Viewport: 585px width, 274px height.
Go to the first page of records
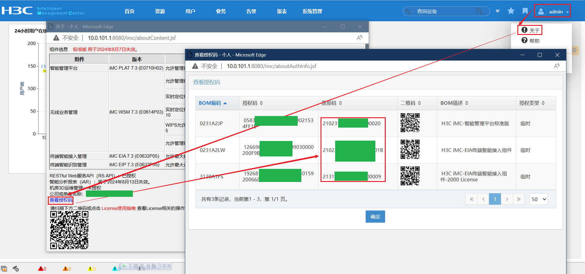click(x=471, y=199)
